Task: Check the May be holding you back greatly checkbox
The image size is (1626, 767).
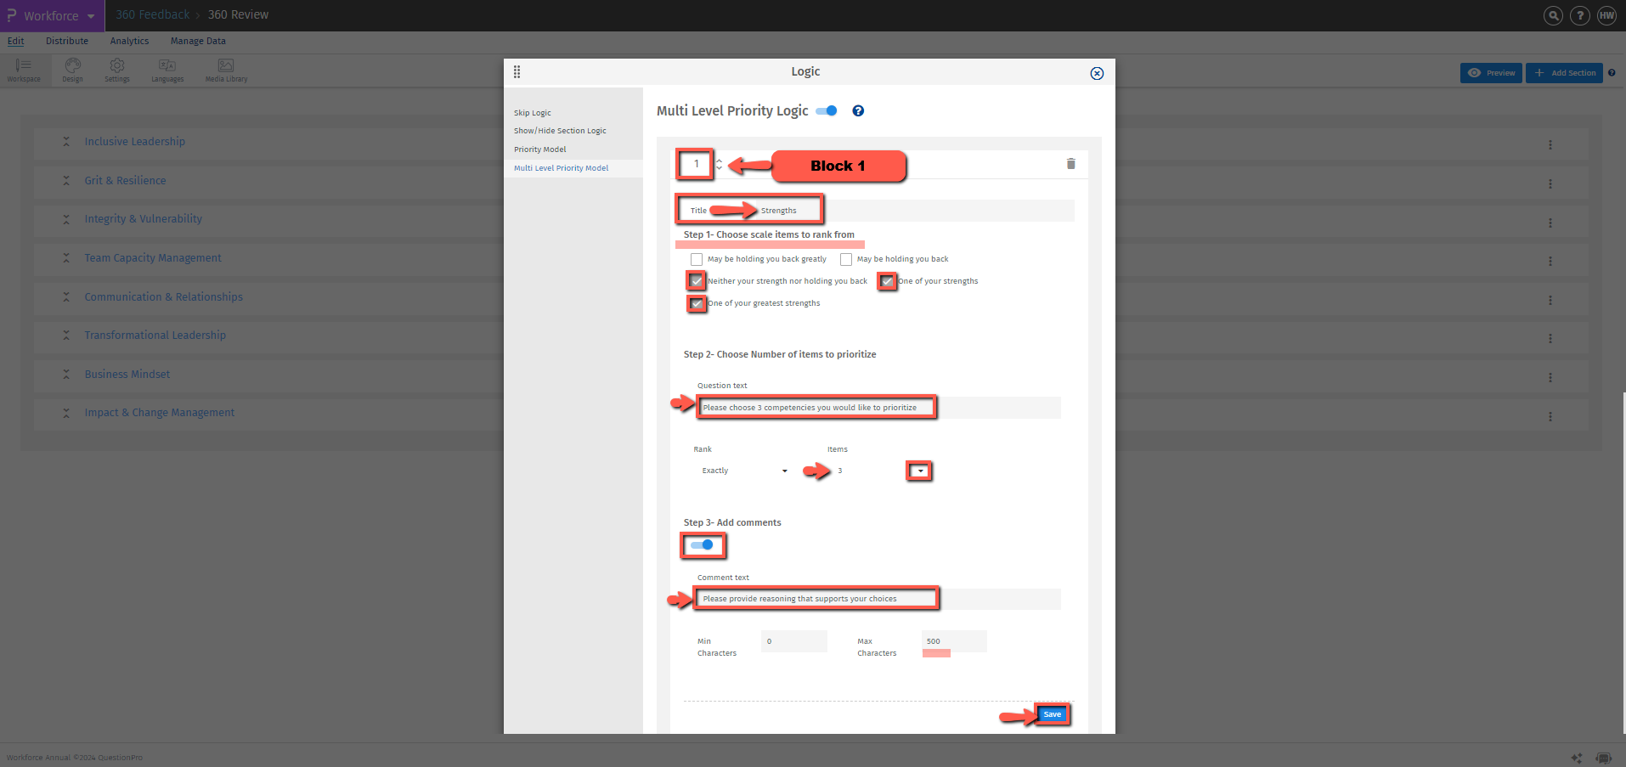Action: coord(697,259)
